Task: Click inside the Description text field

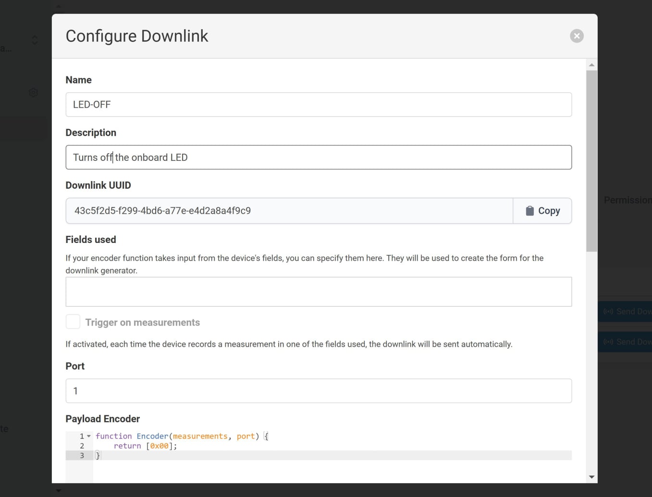Action: pos(318,158)
